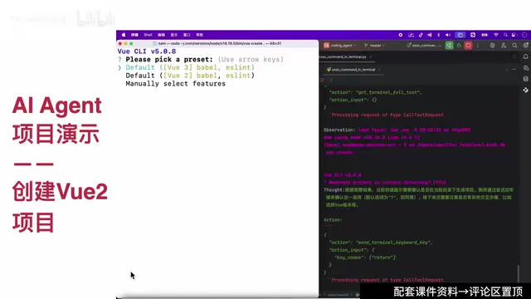The width and height of the screenshot is (531, 299).
Task: Click the Thought: label in the console
Action: 334,190
